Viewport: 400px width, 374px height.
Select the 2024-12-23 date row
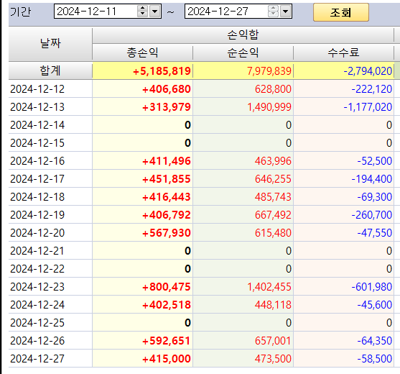click(x=37, y=287)
